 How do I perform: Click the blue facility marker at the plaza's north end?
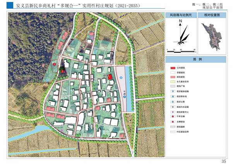(121, 78)
